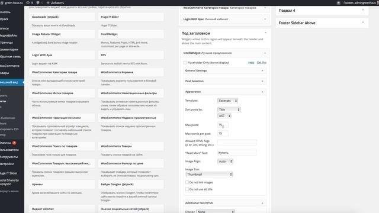Expand the Post Selection section
The height and width of the screenshot is (213, 379).
point(225,81)
